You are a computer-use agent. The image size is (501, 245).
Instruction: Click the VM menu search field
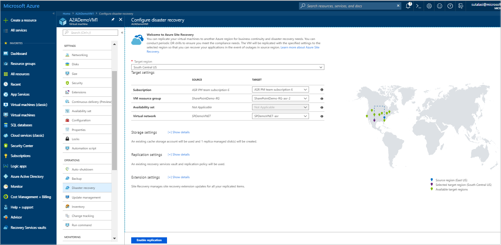pos(90,33)
